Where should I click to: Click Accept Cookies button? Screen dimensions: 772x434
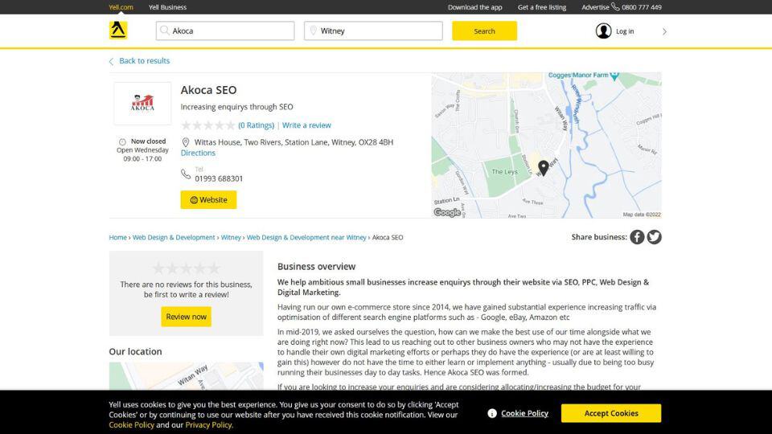(x=611, y=413)
